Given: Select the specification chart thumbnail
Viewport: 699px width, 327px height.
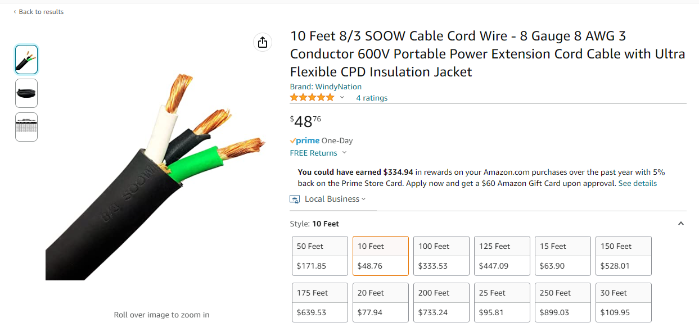Looking at the screenshot, I should [x=26, y=127].
